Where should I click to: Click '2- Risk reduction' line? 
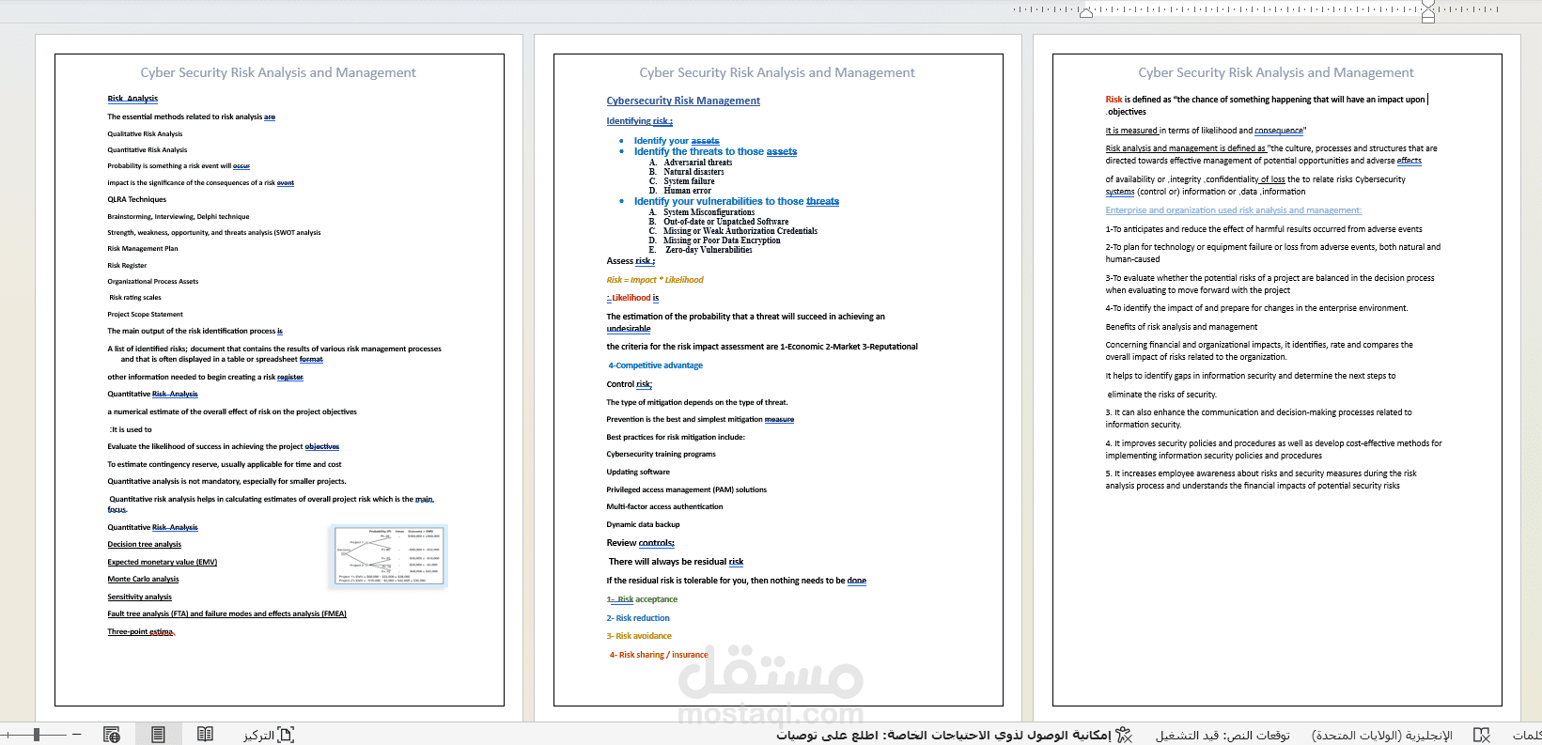click(638, 618)
